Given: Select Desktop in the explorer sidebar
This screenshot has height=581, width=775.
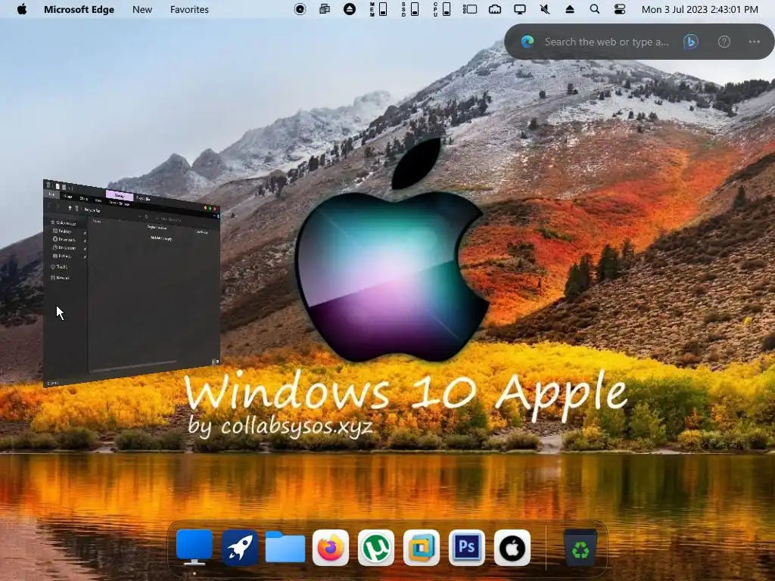Looking at the screenshot, I should (64, 231).
